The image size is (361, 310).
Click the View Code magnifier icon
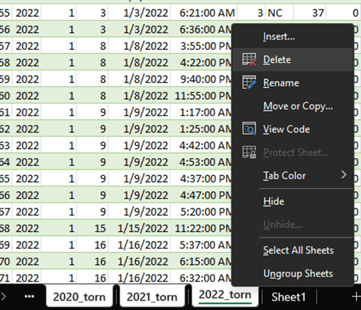[x=249, y=129]
